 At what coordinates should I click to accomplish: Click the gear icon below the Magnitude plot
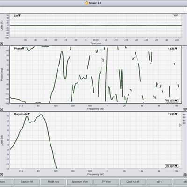[x=185, y=175]
